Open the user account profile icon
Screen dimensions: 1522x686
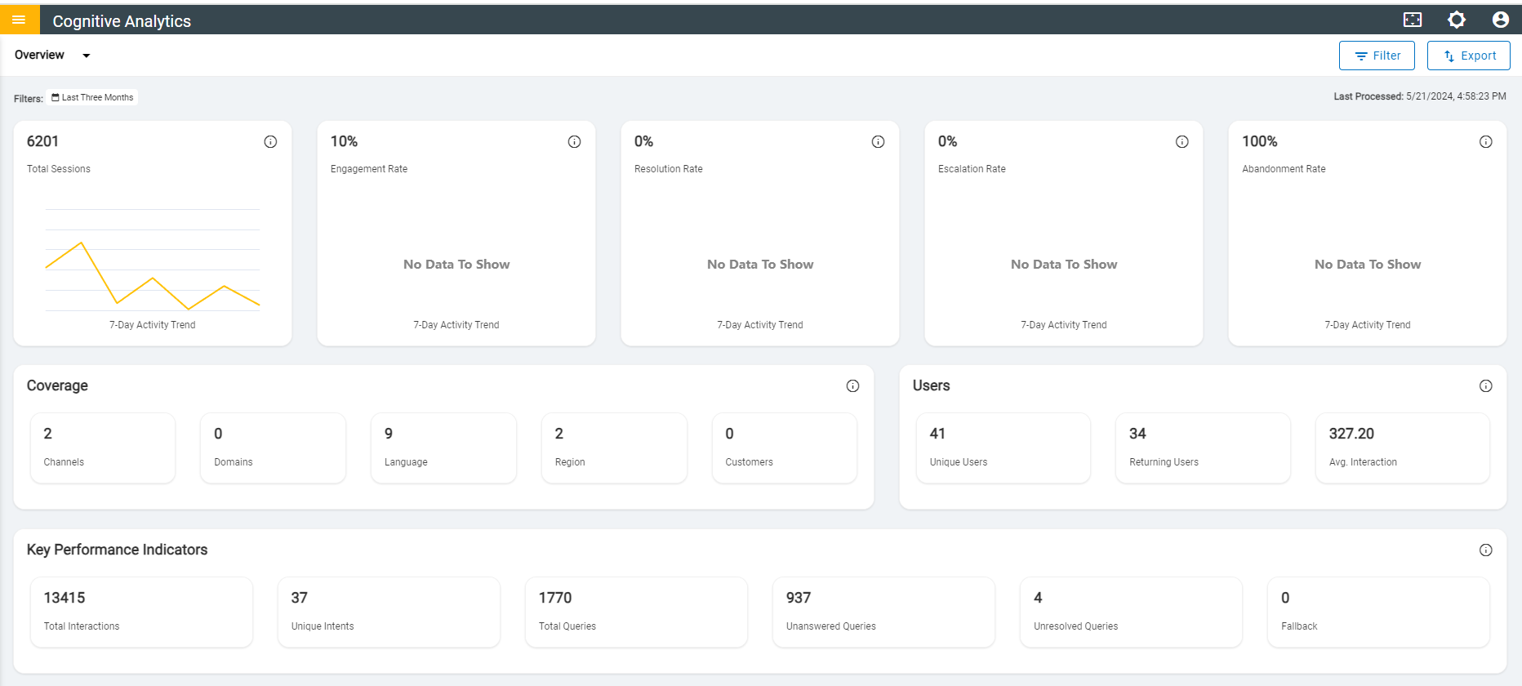[1501, 20]
